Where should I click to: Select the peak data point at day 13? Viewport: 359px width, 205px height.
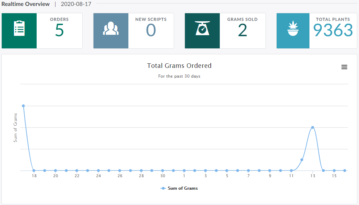pos(313,127)
